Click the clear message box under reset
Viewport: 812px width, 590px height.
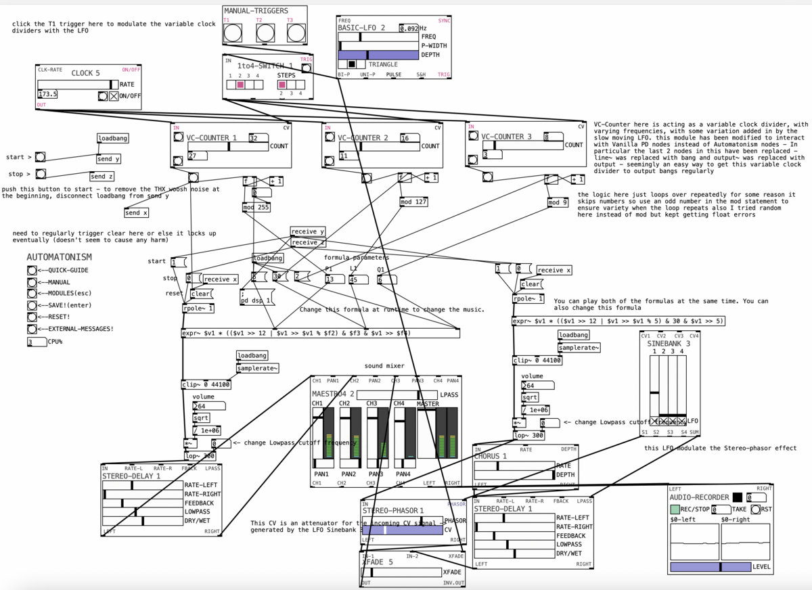[201, 294]
